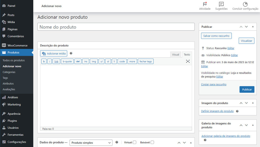Image resolution: width=260 pixels, height=147 pixels.
Task: Open the Produto simples type dropdown
Action: pos(91,142)
